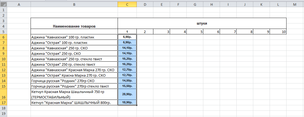
Task: Select cell Кетчуп Красная Марка Шашлычный 750 гр
Action: pyautogui.click(x=74, y=94)
